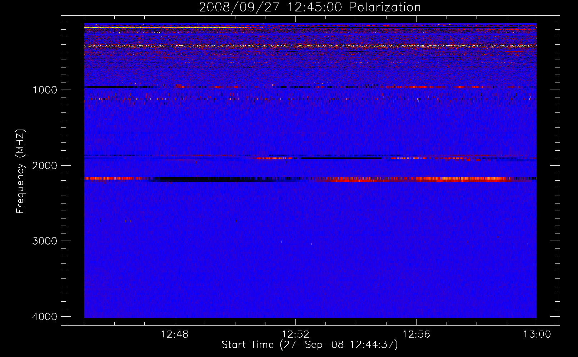
Task: Click the 12:48 time tick label
Action: 175,335
